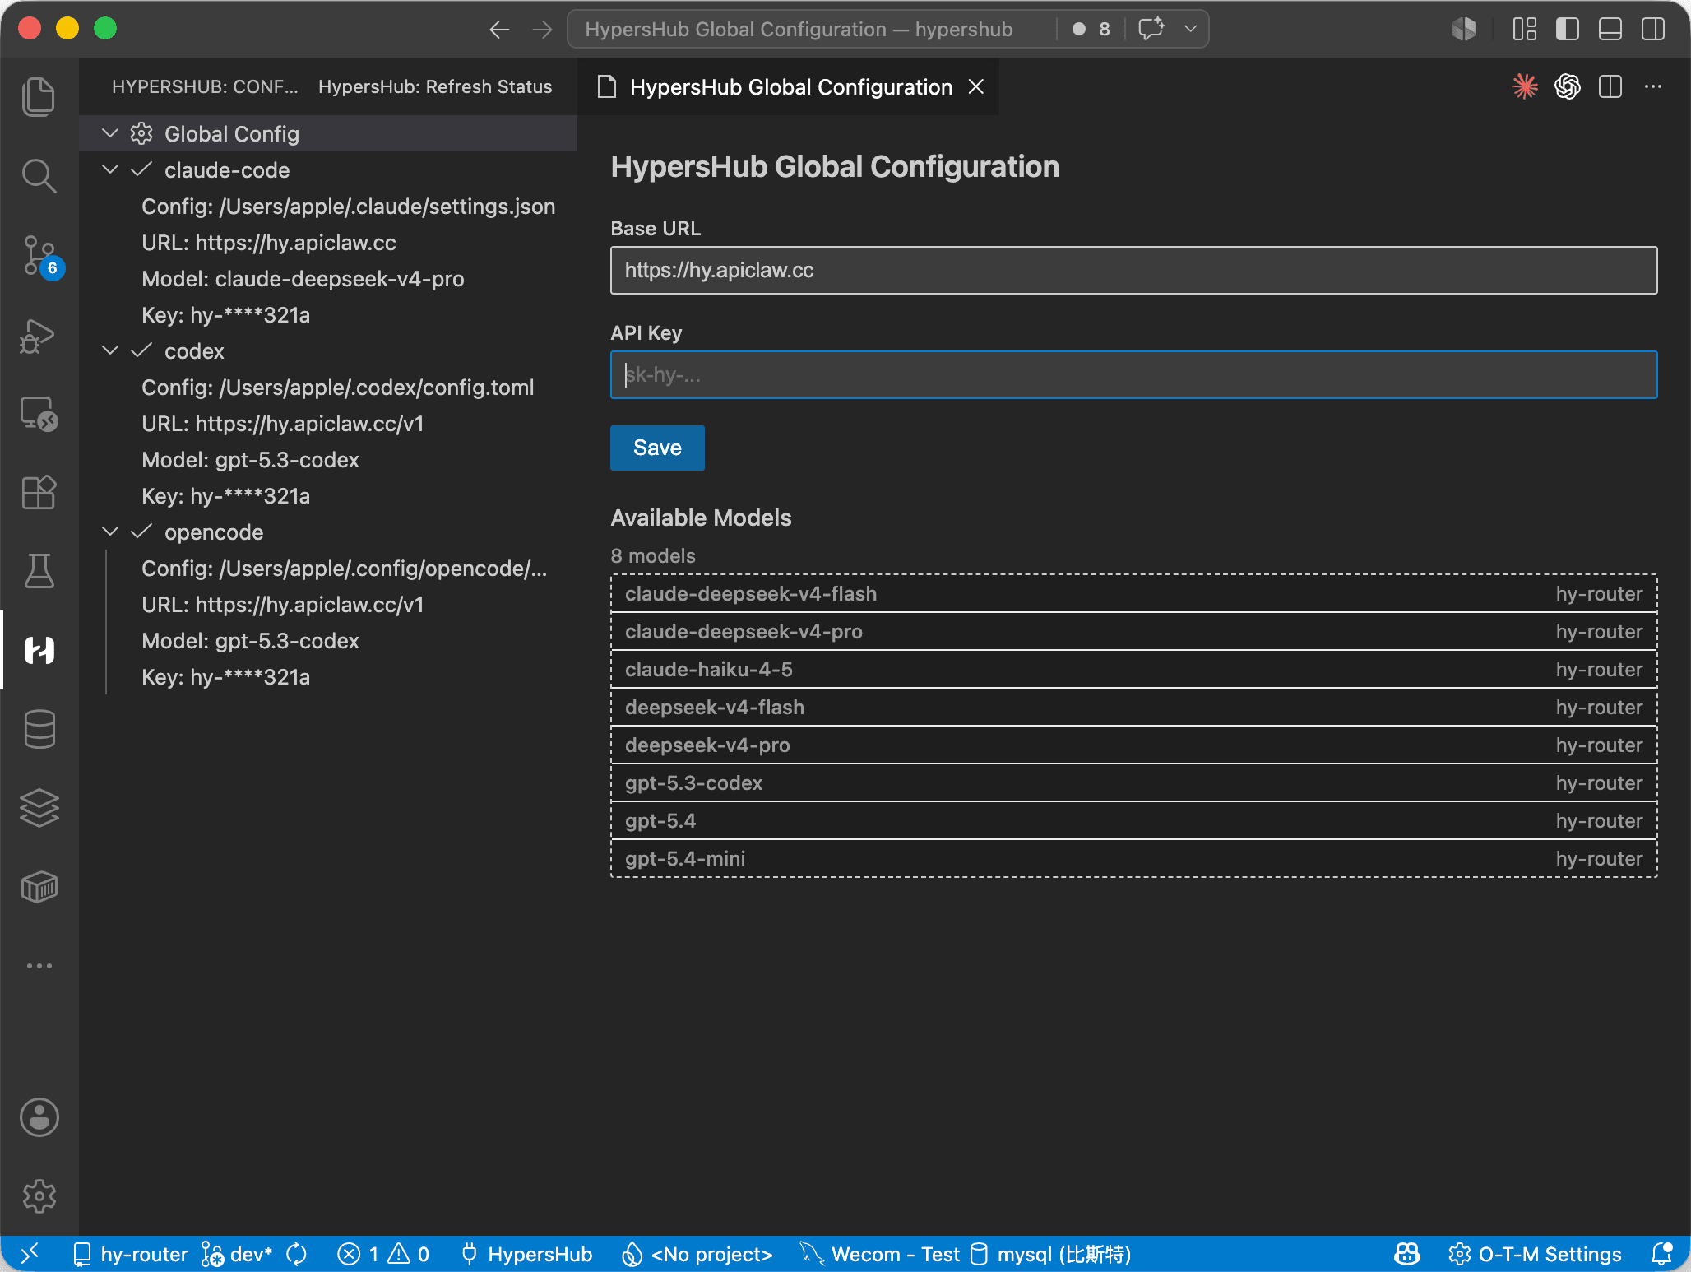Toggle the primary side bar visibility
Screen dimensions: 1691x1272
point(1568,29)
